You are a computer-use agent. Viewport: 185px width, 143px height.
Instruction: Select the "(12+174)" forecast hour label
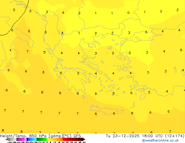click(x=175, y=136)
